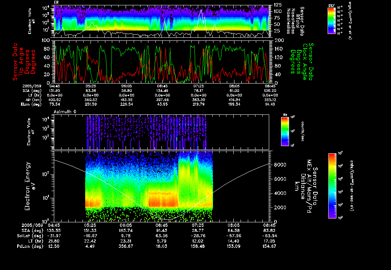The image size is (391, 270).
Task: Click the 'Alt (km)' row label
Action: click(x=34, y=100)
